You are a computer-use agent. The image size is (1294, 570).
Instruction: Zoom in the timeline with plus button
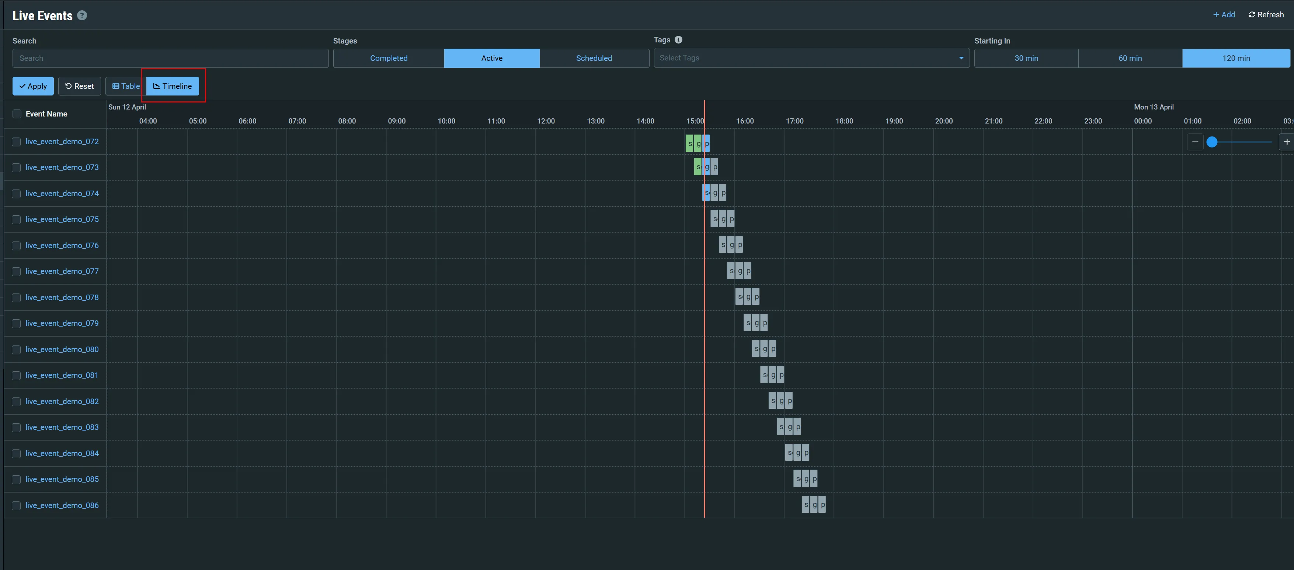click(1287, 142)
